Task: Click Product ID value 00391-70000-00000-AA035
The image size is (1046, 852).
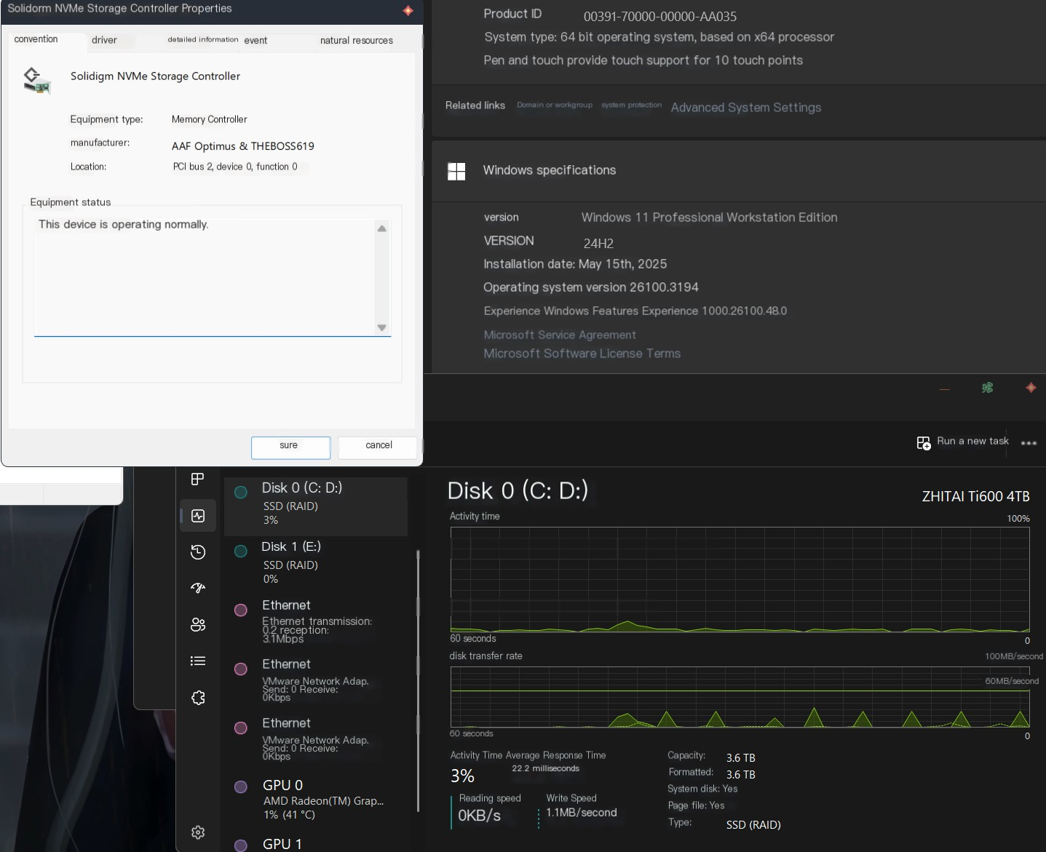Action: pyautogui.click(x=660, y=16)
